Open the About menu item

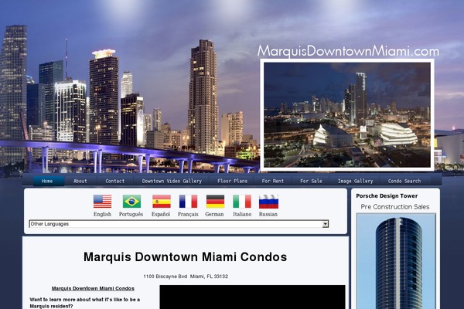click(80, 181)
